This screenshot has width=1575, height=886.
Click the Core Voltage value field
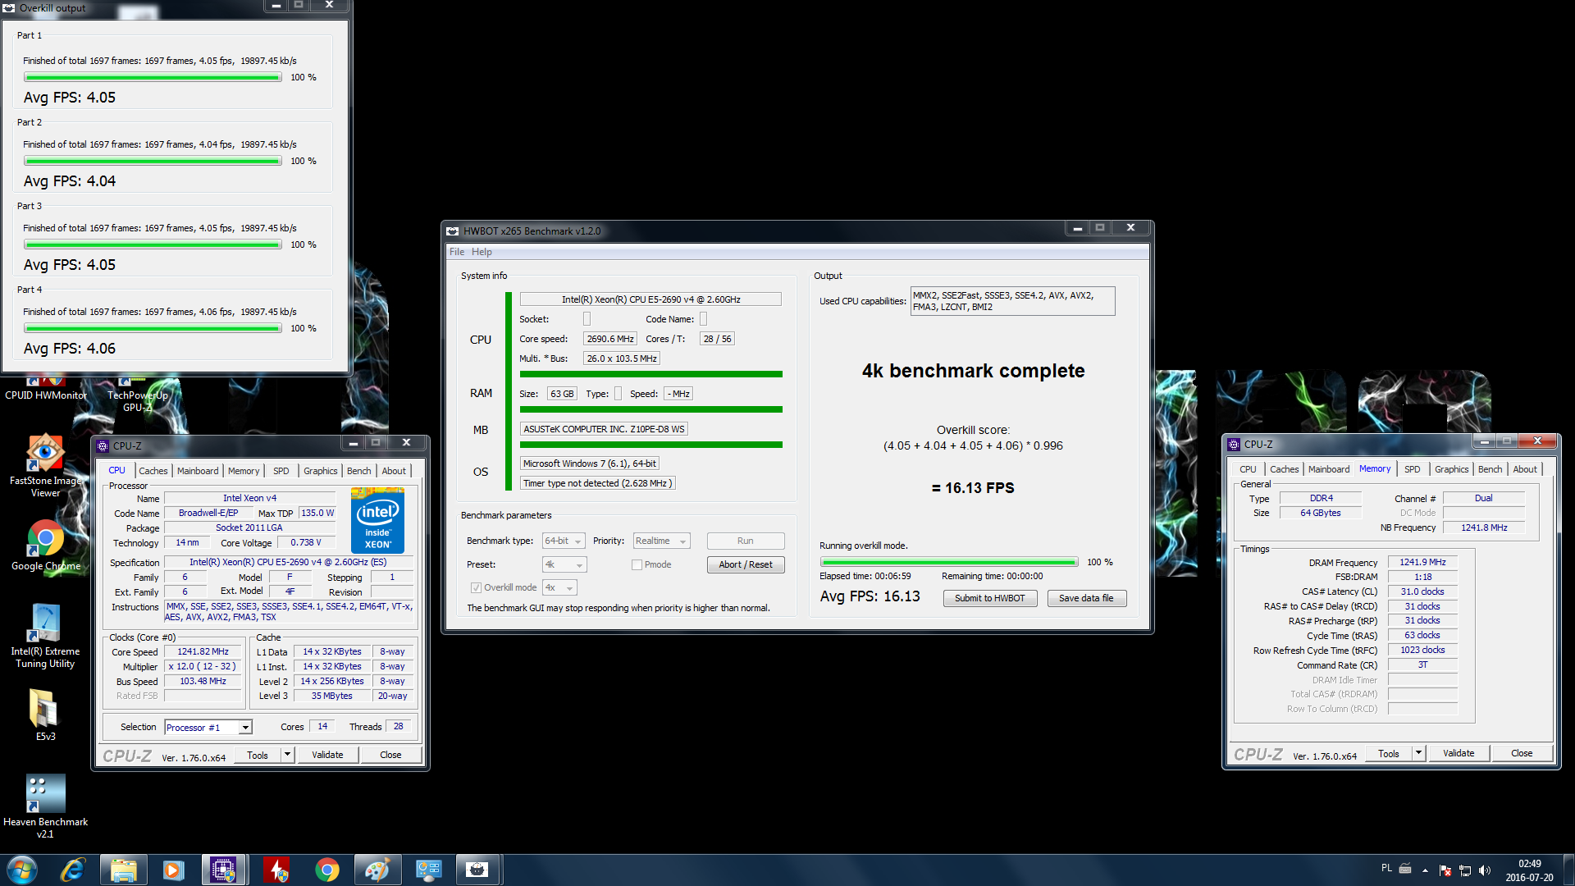point(305,543)
